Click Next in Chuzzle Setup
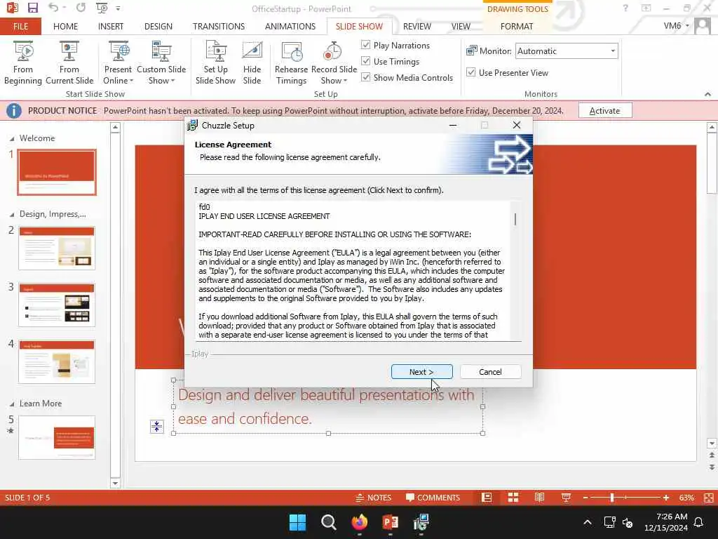Screen dimensions: 718x539 421,372
